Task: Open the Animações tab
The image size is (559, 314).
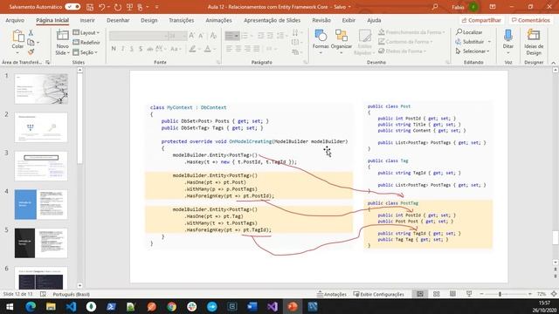Action: [218, 20]
